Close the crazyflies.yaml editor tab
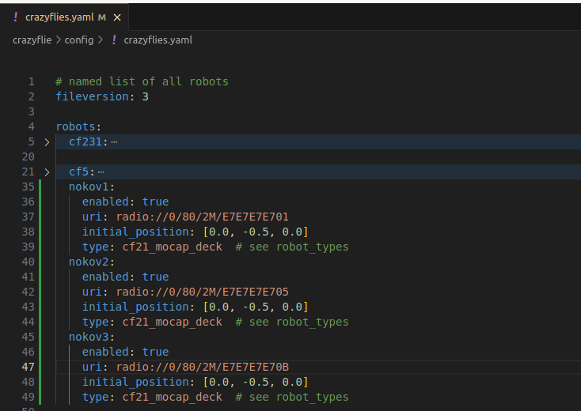This screenshot has width=581, height=411. pos(117,17)
